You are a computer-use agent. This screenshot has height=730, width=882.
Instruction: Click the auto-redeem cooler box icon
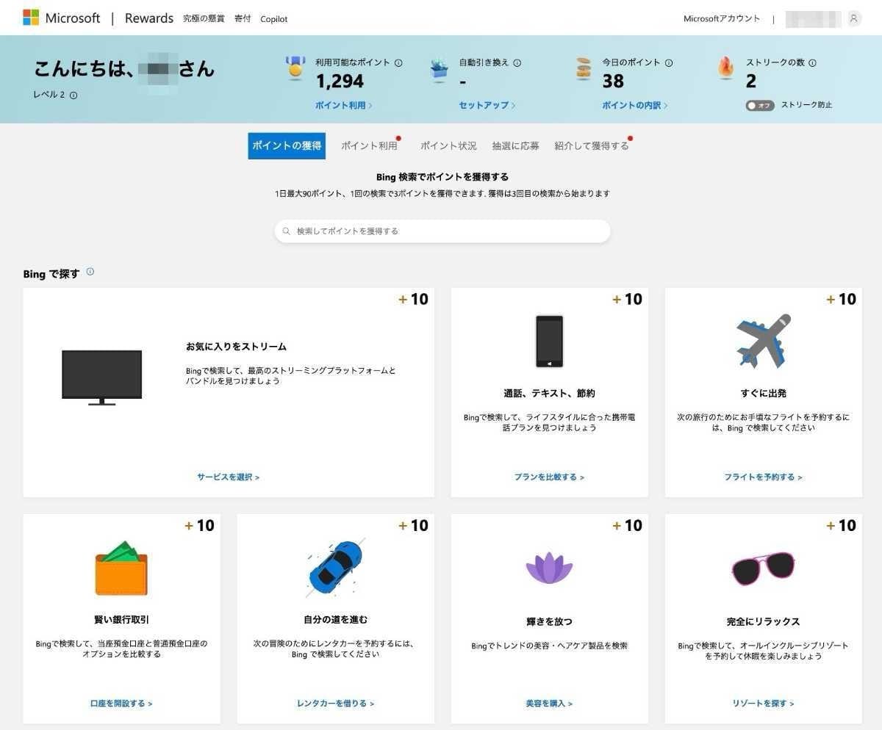[438, 70]
